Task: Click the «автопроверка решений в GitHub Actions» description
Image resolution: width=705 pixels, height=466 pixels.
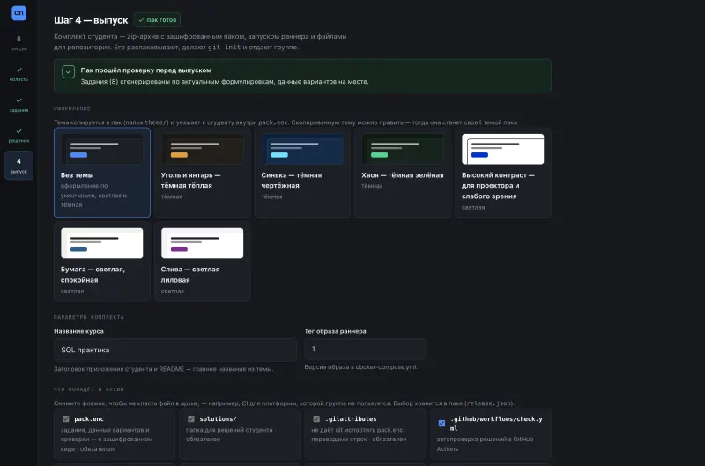Action: pos(485,444)
